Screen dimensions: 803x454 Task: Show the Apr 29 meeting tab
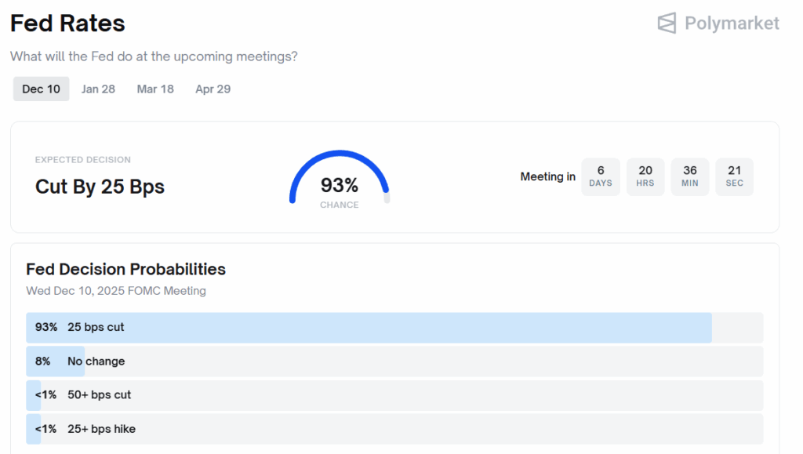pos(213,89)
